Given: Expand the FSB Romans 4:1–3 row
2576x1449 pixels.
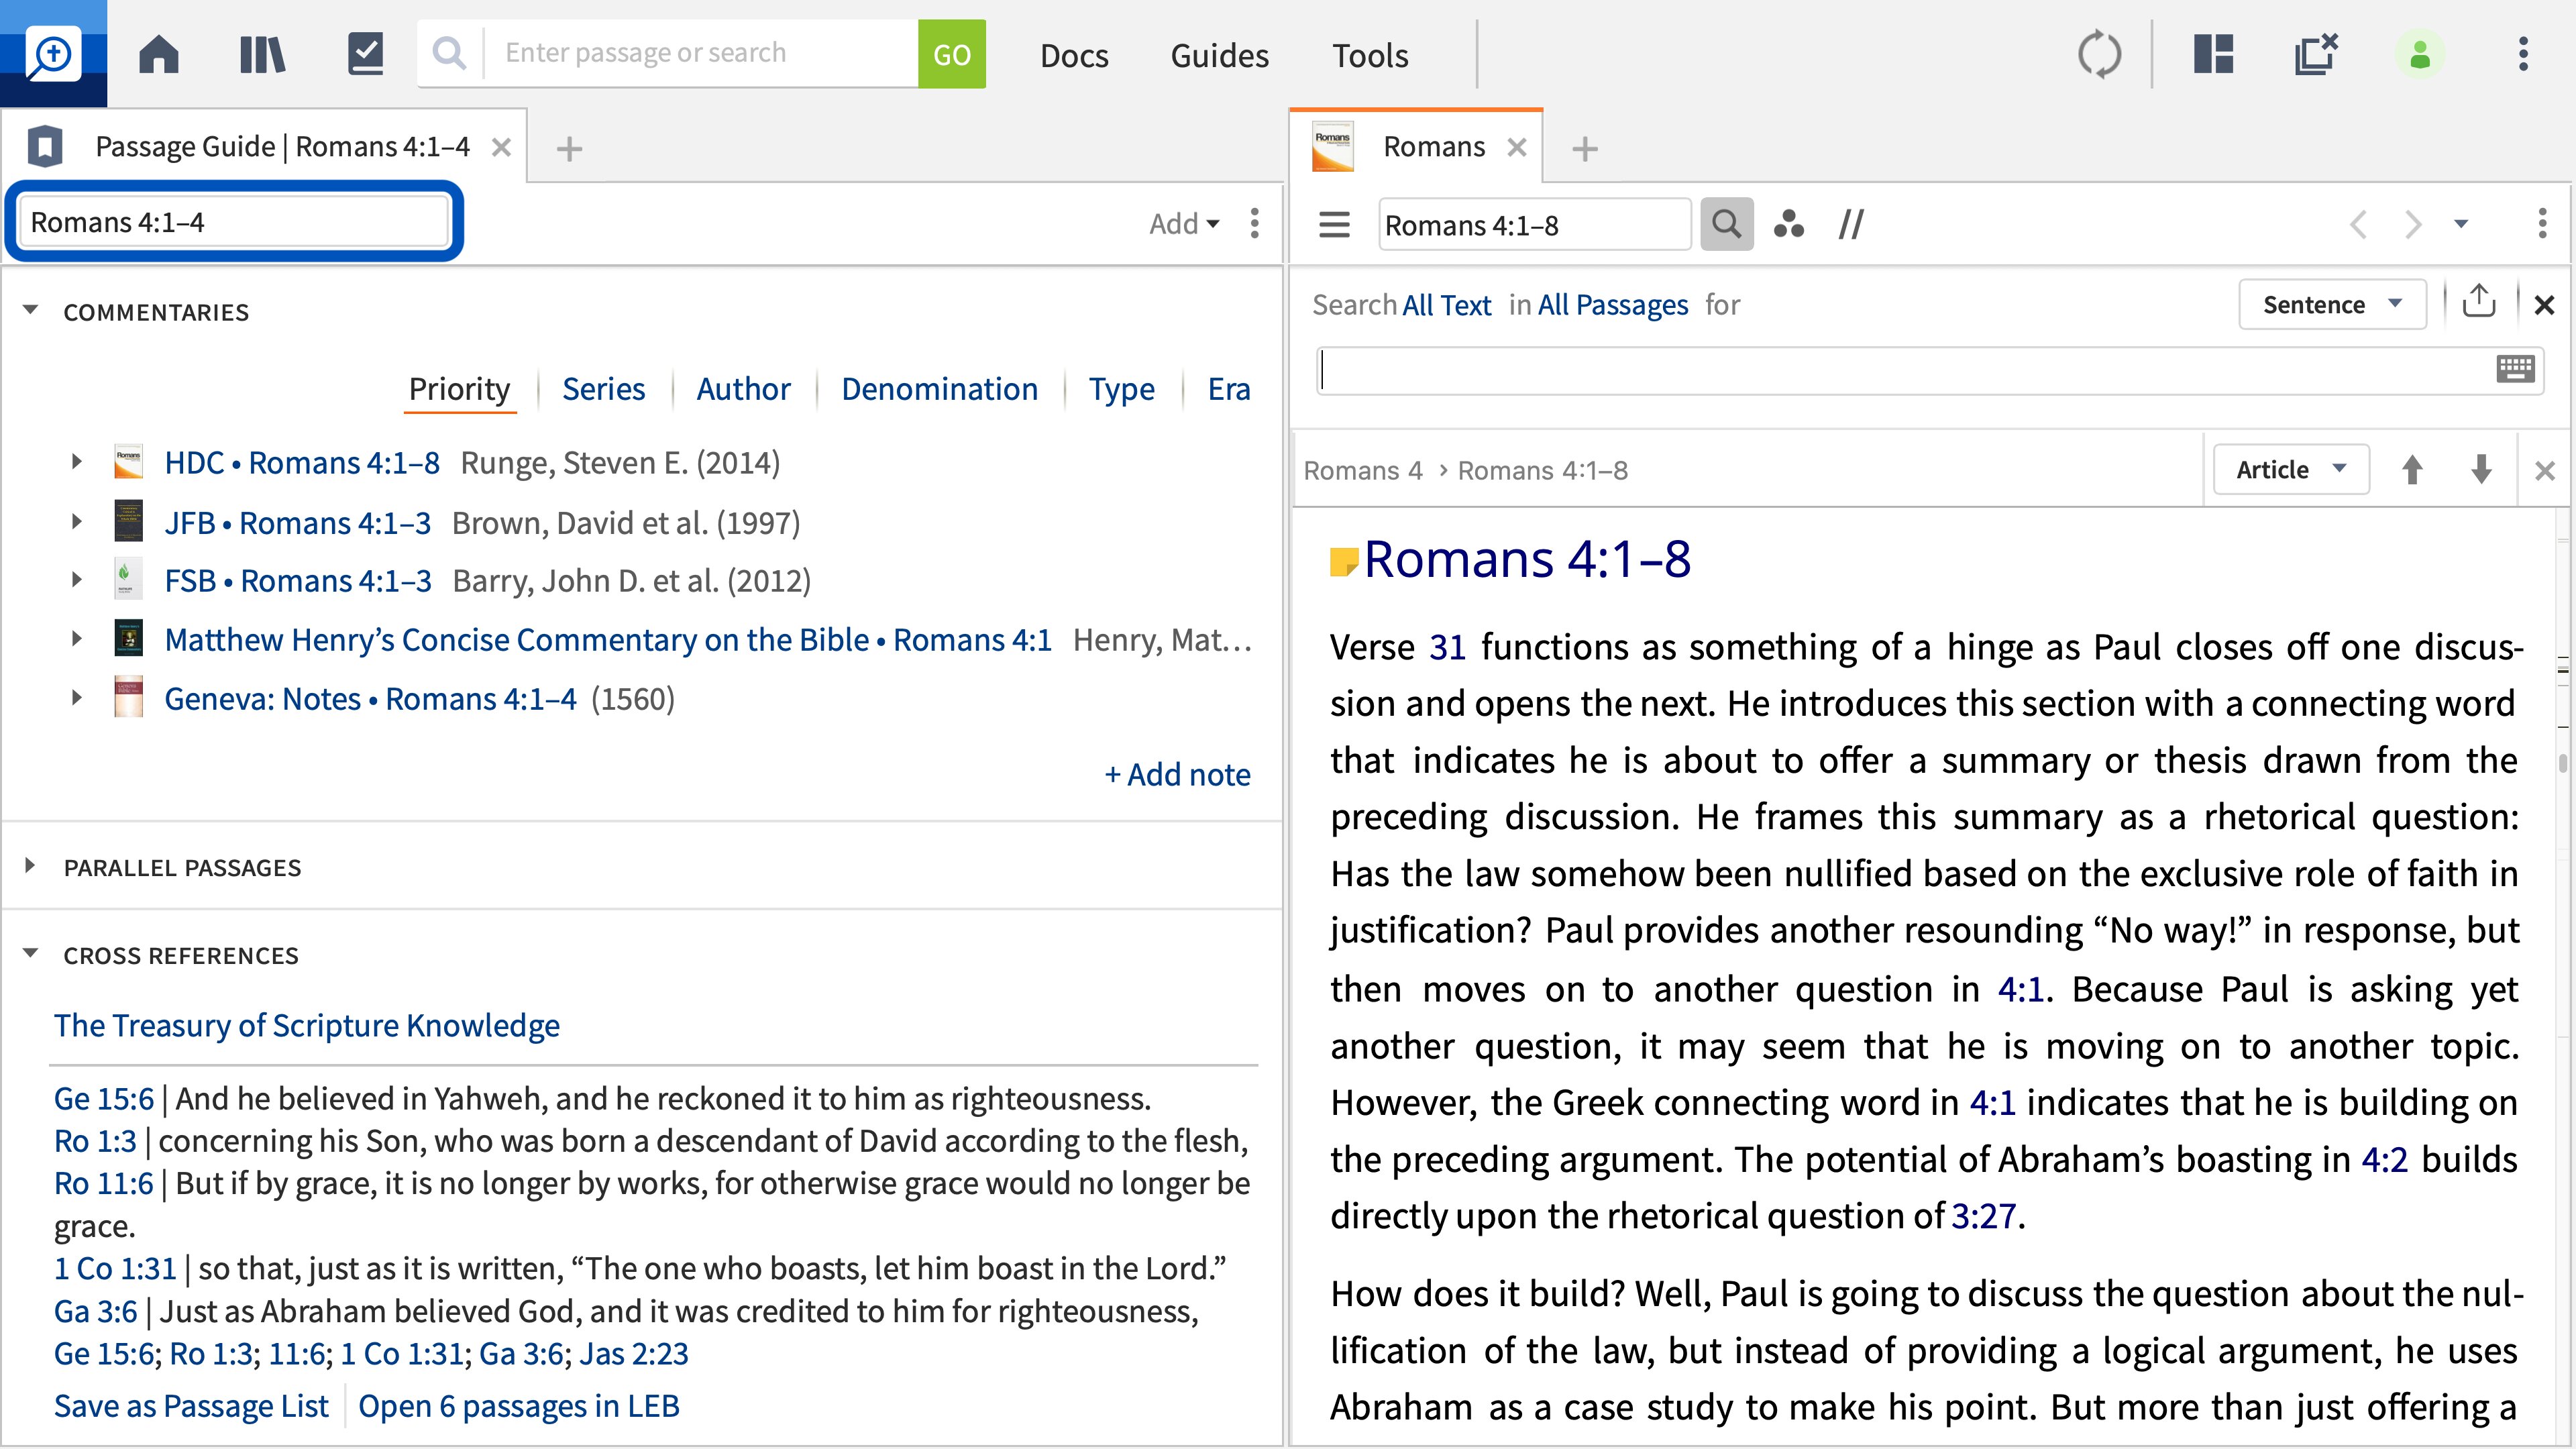Looking at the screenshot, I should click(76, 580).
